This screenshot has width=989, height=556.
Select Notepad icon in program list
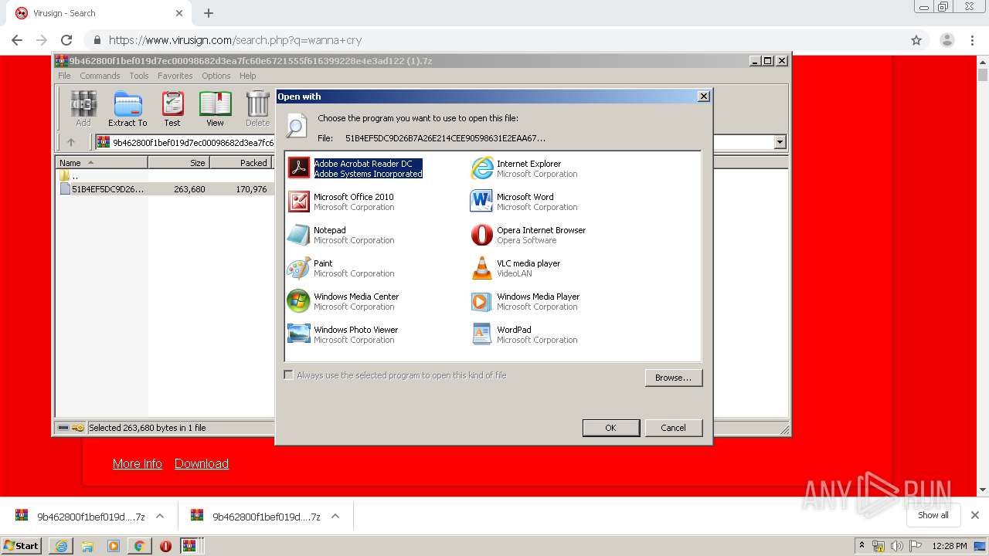point(298,234)
